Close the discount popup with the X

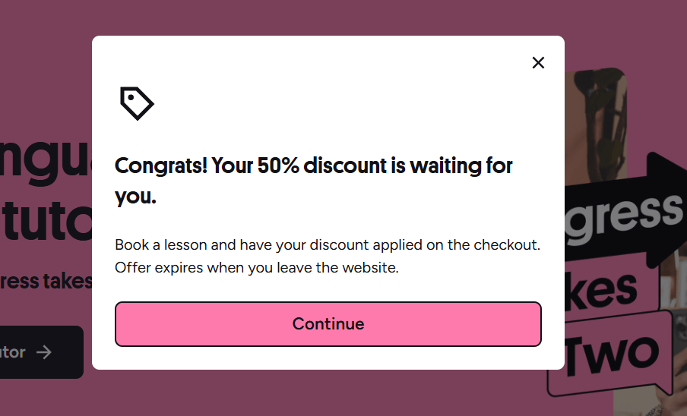tap(538, 62)
